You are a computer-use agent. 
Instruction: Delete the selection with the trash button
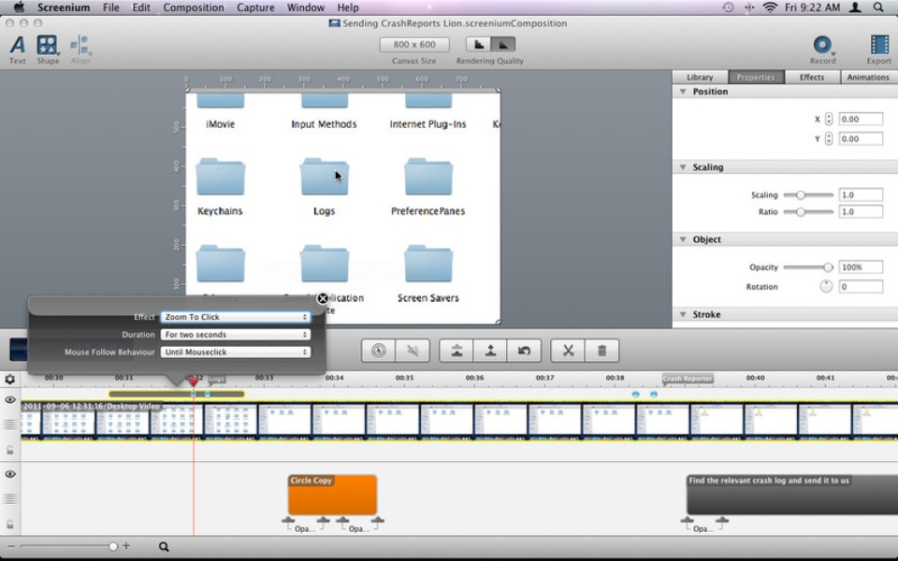coord(601,351)
